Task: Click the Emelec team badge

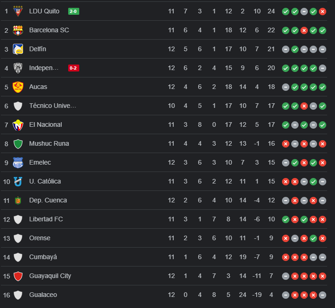Action: (x=18, y=162)
